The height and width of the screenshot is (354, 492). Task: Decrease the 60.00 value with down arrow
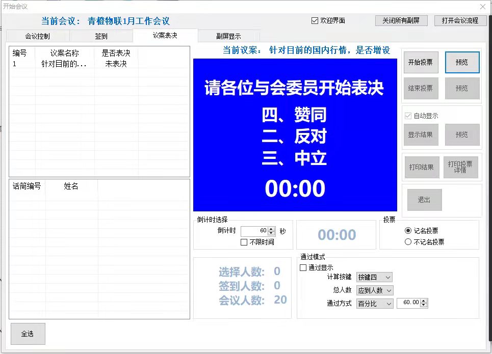click(424, 306)
